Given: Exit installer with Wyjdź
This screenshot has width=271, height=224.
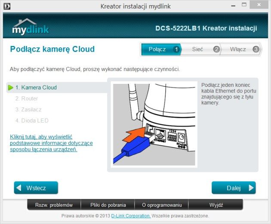Looking at the screenshot, I should 216,205.
